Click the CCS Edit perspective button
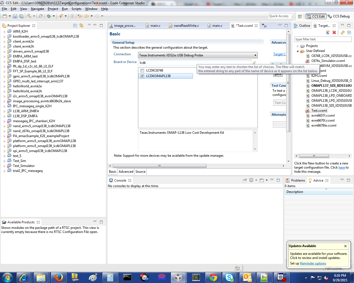The image size is (354, 283). point(316,17)
